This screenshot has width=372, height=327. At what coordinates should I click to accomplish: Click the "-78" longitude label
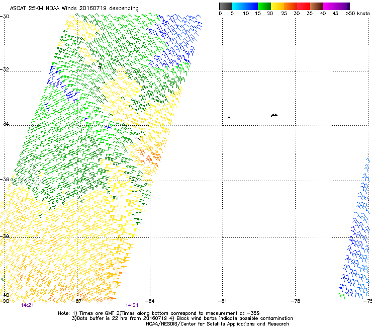pos(295,301)
